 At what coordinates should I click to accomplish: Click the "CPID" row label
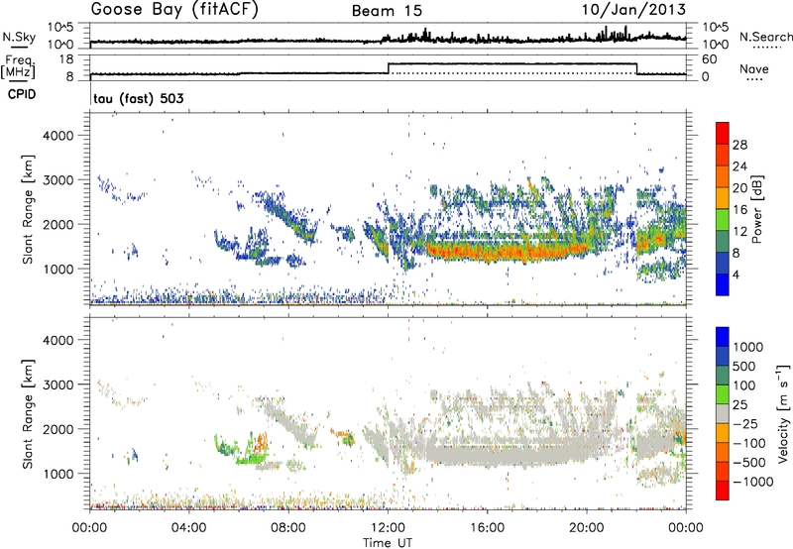click(x=22, y=94)
